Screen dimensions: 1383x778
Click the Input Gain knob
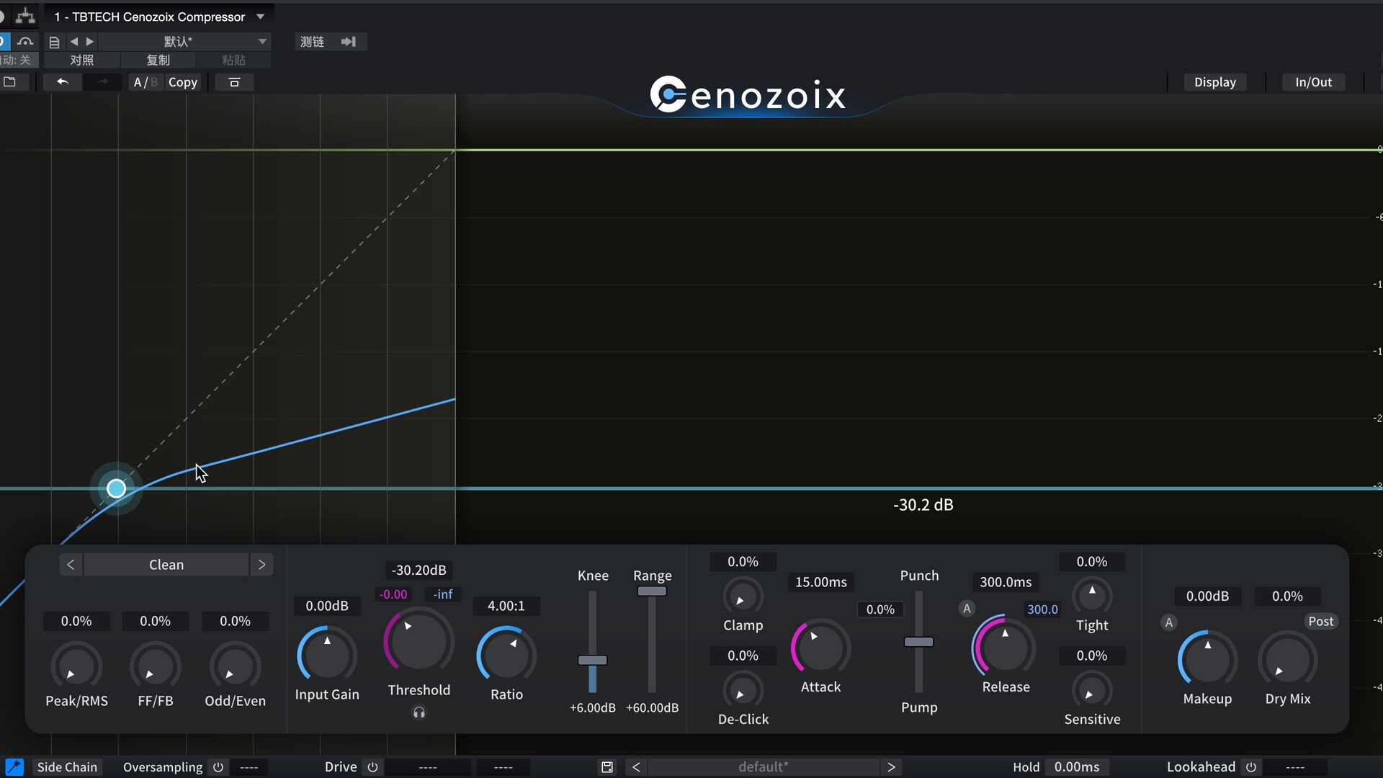(x=327, y=655)
